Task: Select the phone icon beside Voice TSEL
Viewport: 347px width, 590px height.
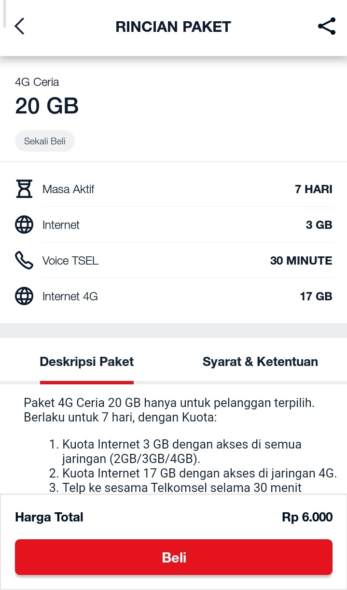Action: point(24,260)
